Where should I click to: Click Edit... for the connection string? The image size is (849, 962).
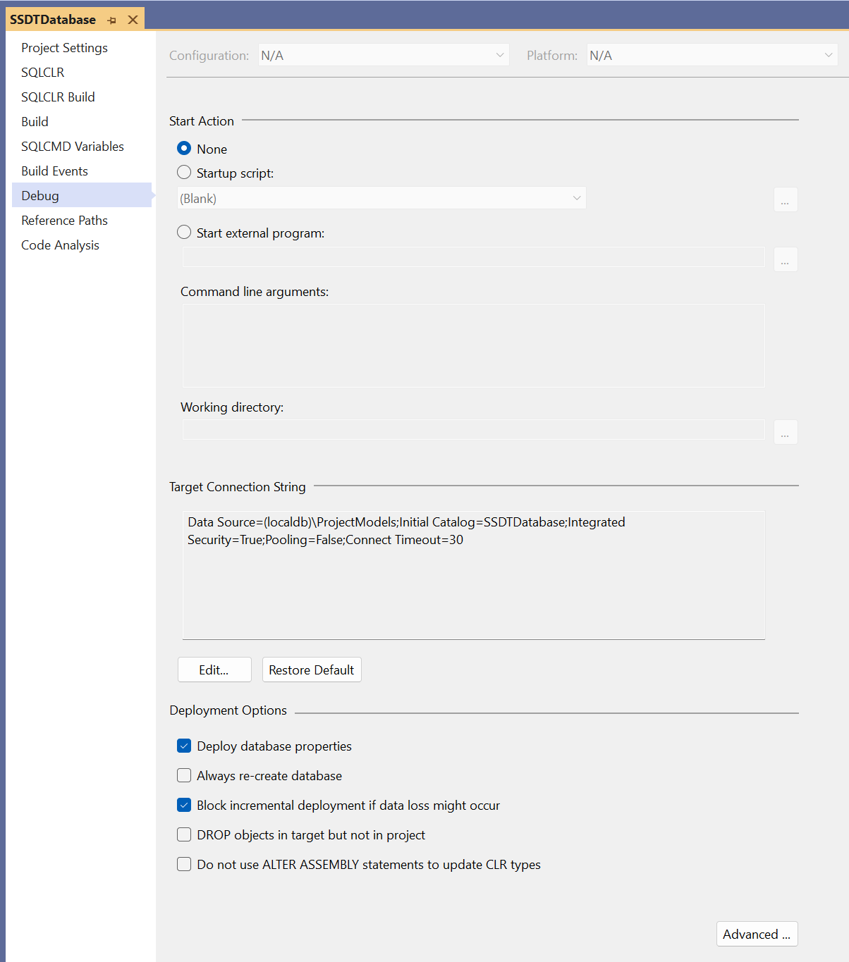[214, 670]
